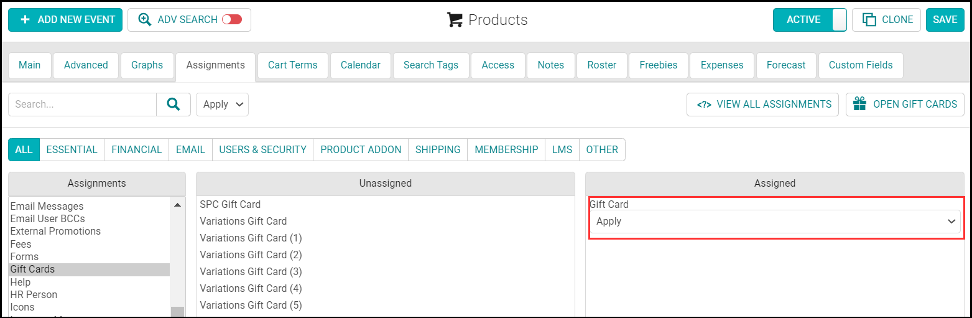Click the plus icon on Add New Event
This screenshot has width=972, height=318.
click(25, 20)
